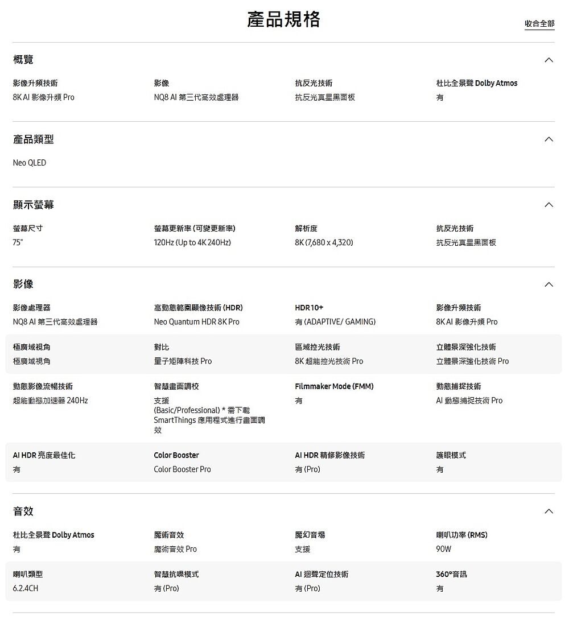
Task: Click the 收合全部 collapse-all link
Action: (539, 23)
